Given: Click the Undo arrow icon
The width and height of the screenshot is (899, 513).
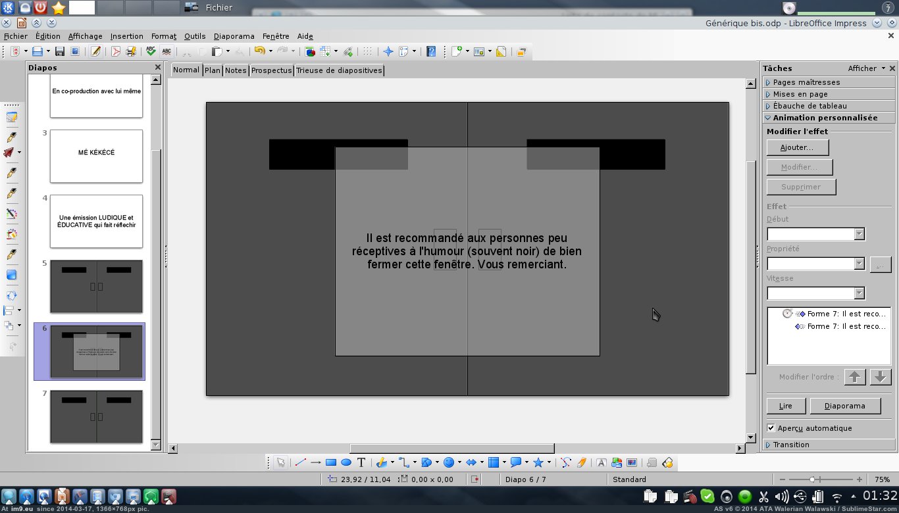Looking at the screenshot, I should coord(259,51).
